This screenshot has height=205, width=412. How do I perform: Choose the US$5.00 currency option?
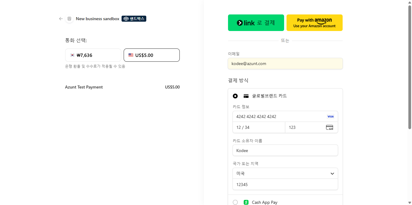151,55
